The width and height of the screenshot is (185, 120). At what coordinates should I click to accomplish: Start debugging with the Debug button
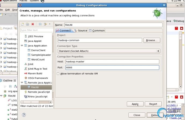pos(155,115)
